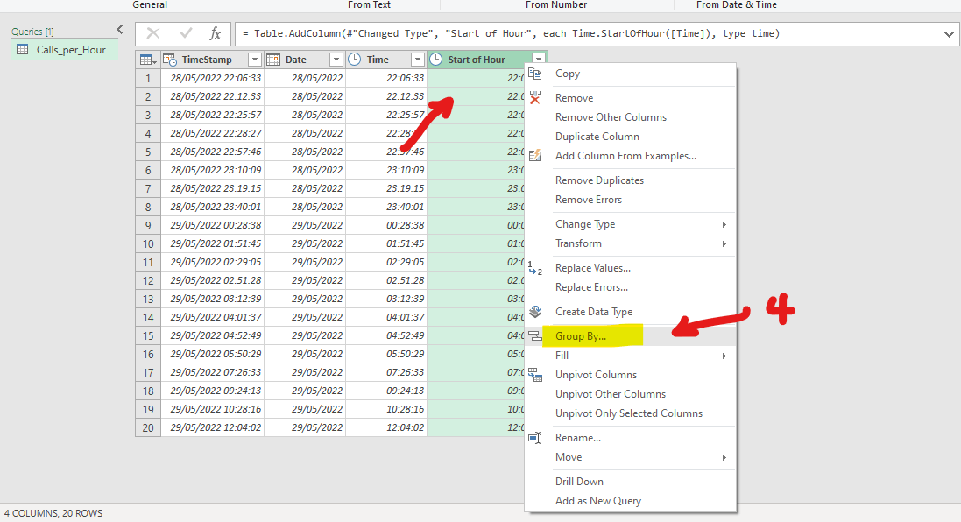
Task: Collapse the Queries pane
Action: coord(119,30)
